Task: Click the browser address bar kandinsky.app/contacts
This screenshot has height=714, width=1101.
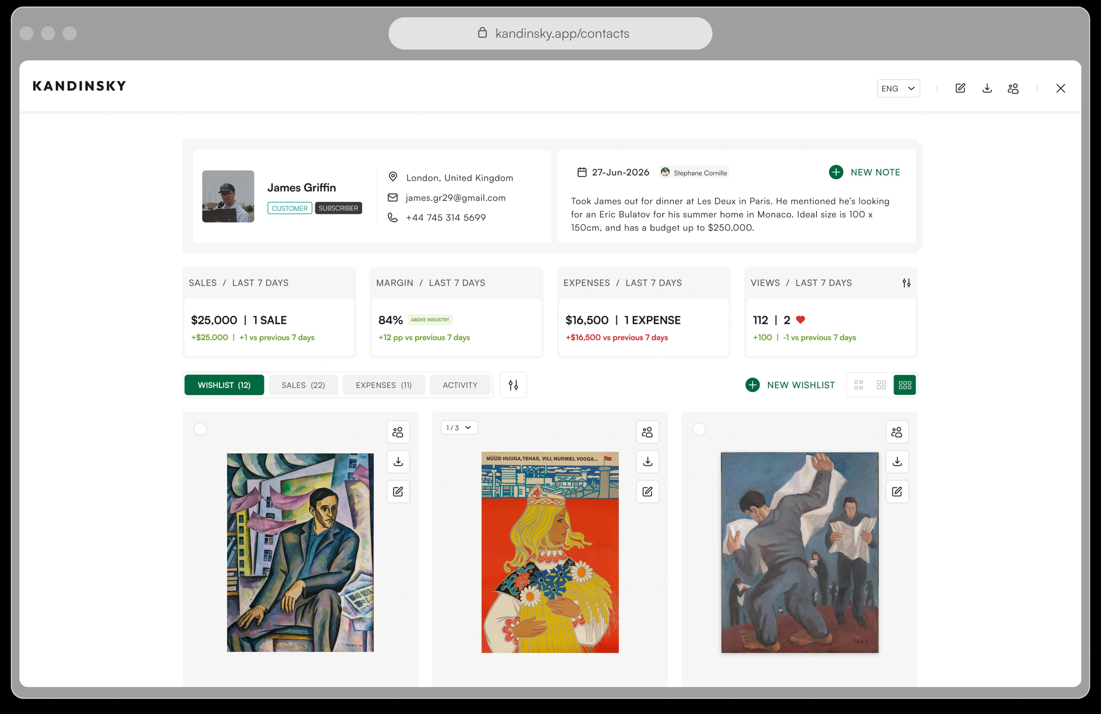Action: coord(550,33)
